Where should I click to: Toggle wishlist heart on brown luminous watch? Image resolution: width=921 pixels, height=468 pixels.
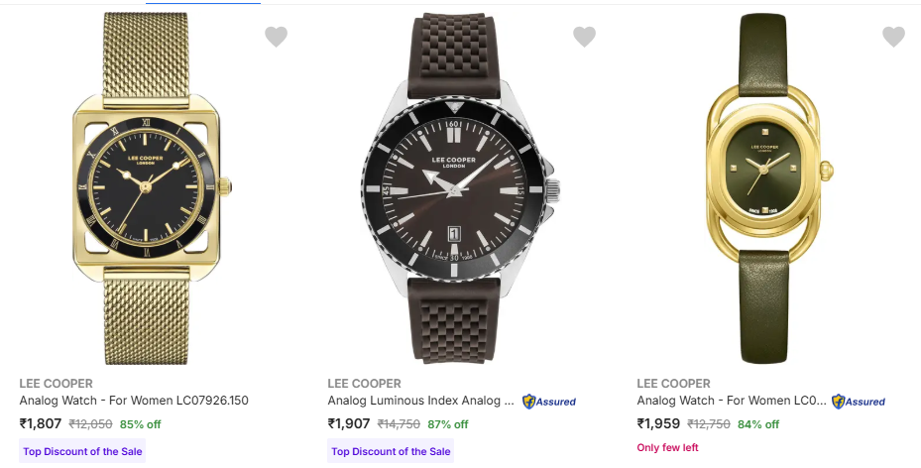pos(585,38)
